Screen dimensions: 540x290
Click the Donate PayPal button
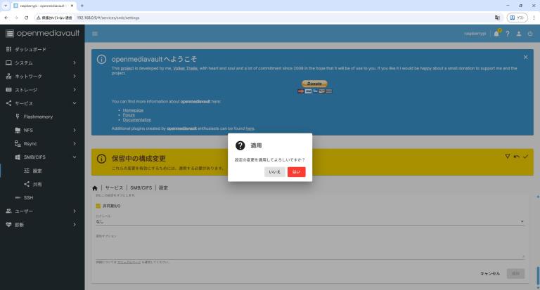click(x=314, y=84)
